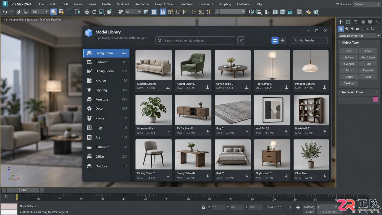The height and width of the screenshot is (215, 382).
Task: Open the filter options in Model Library
Action: 241,40
